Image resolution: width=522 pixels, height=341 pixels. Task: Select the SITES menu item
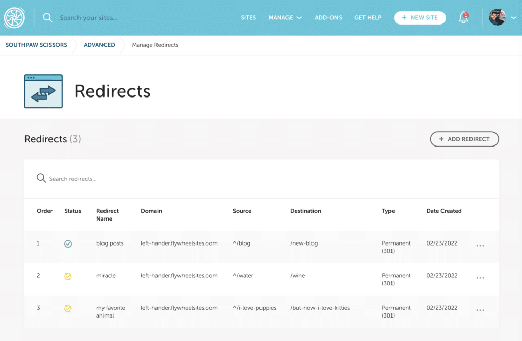pos(248,17)
